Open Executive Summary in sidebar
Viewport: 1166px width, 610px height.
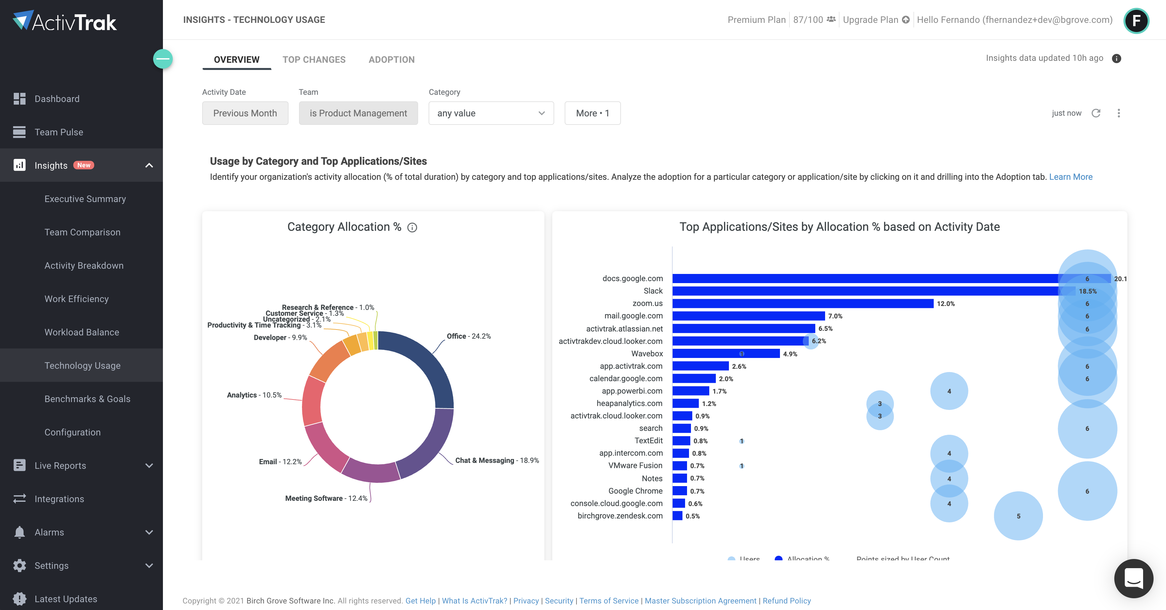tap(85, 198)
